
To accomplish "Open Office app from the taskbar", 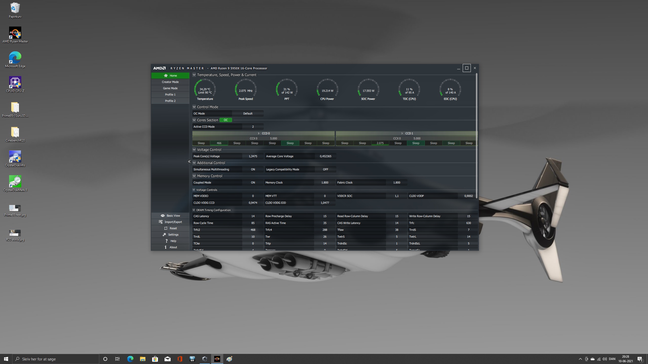I will point(180,359).
